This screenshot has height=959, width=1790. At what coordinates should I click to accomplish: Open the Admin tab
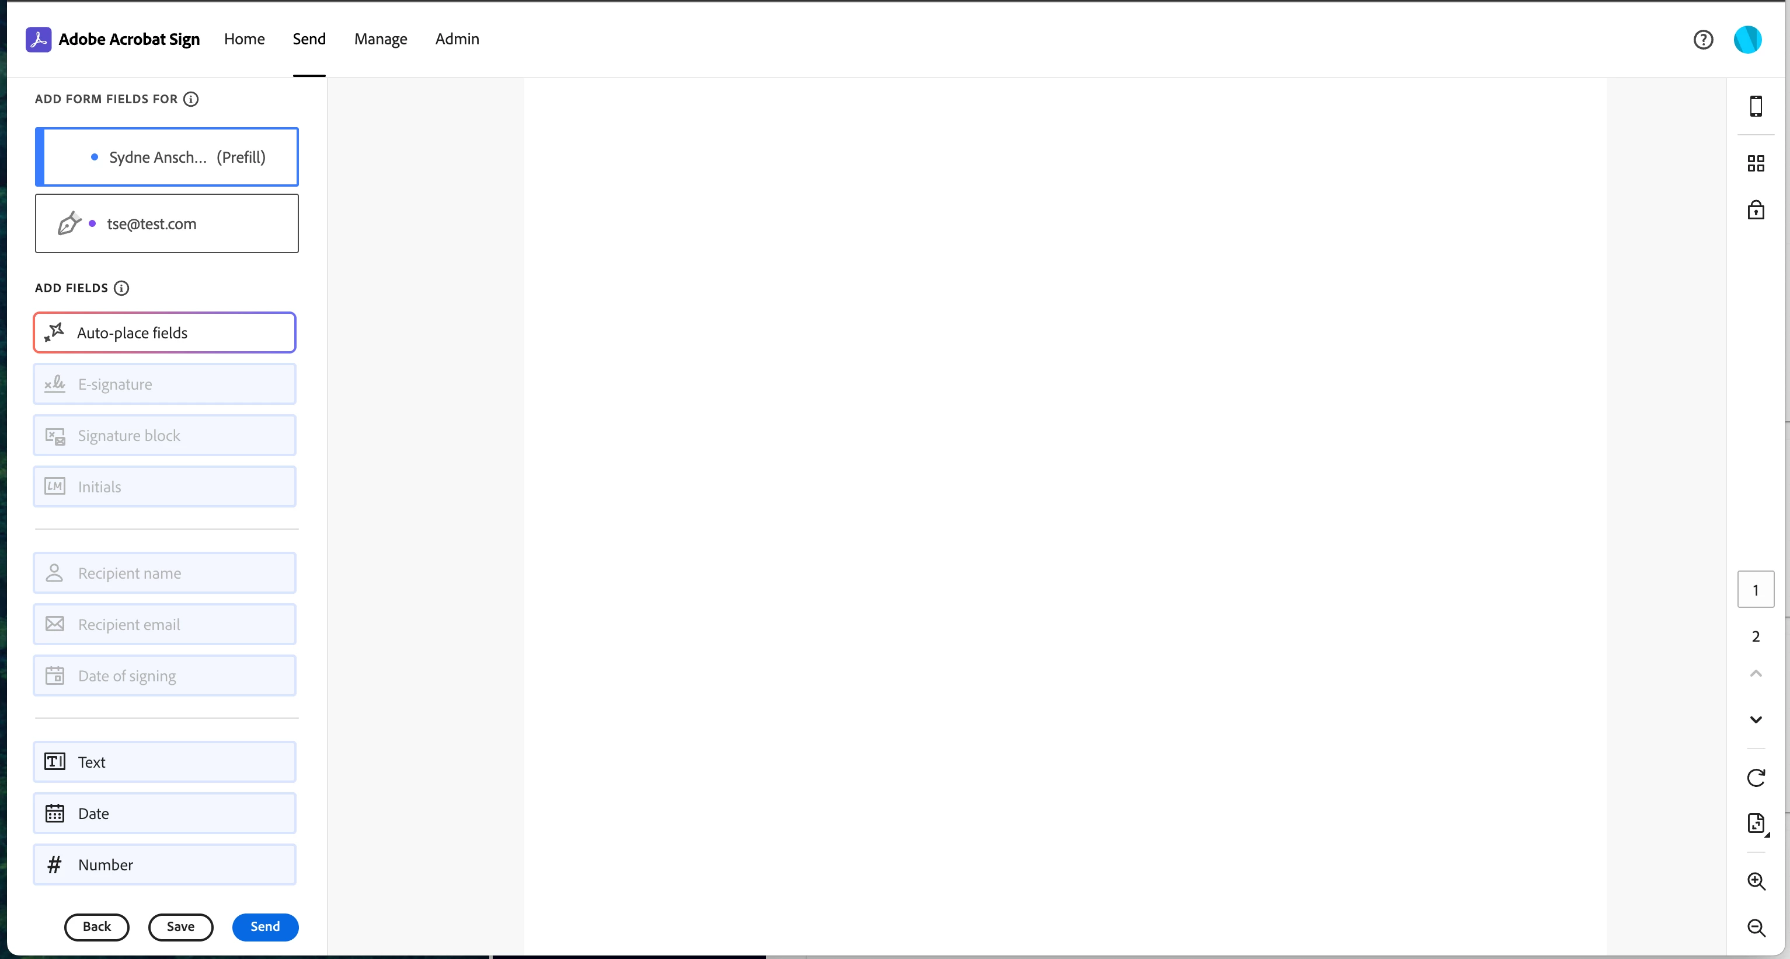457,40
